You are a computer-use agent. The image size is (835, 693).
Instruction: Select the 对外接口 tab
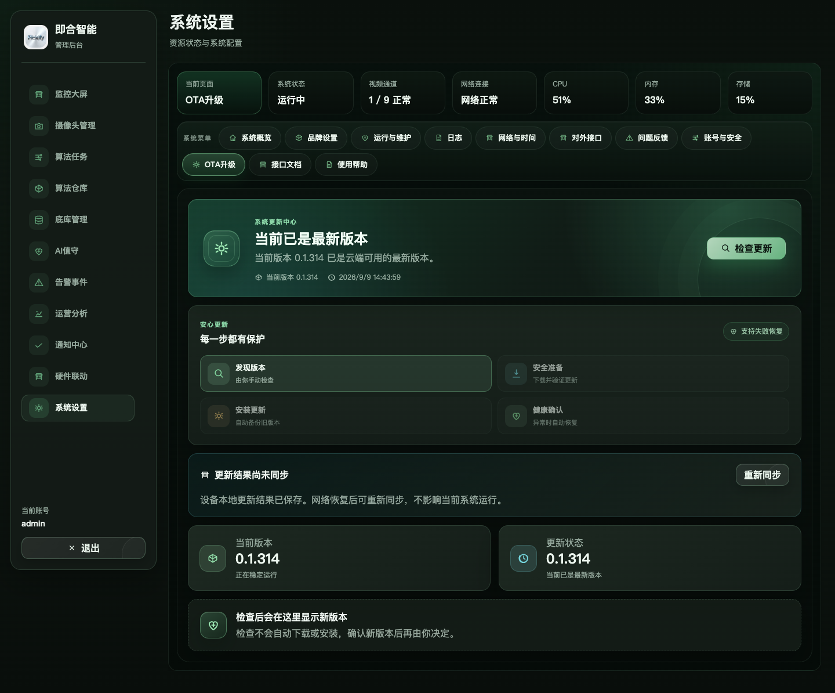pos(580,138)
